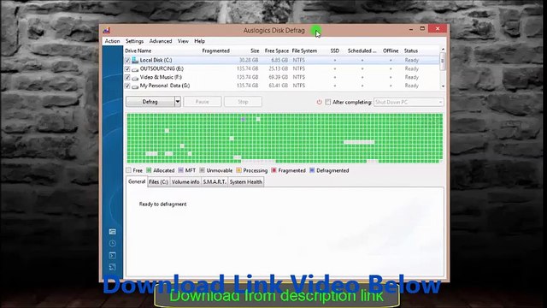Click the Free legend color swatch
The image size is (547, 308).
click(x=129, y=170)
